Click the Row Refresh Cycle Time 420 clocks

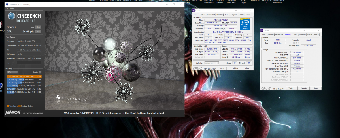coord(297,69)
